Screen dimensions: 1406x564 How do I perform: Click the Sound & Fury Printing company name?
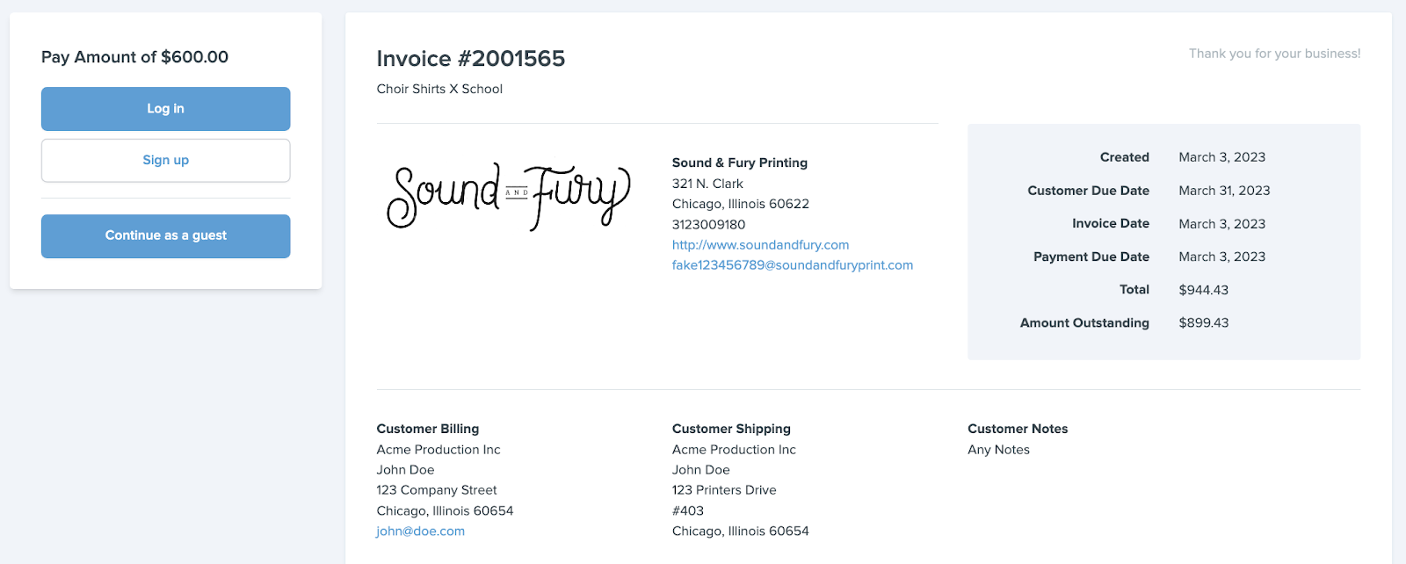point(739,163)
